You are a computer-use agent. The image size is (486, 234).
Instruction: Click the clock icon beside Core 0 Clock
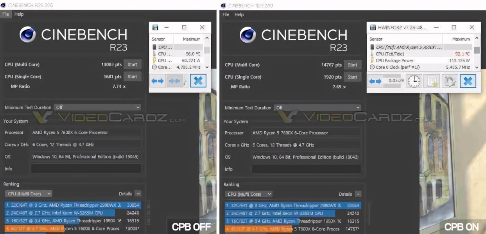coord(372,67)
